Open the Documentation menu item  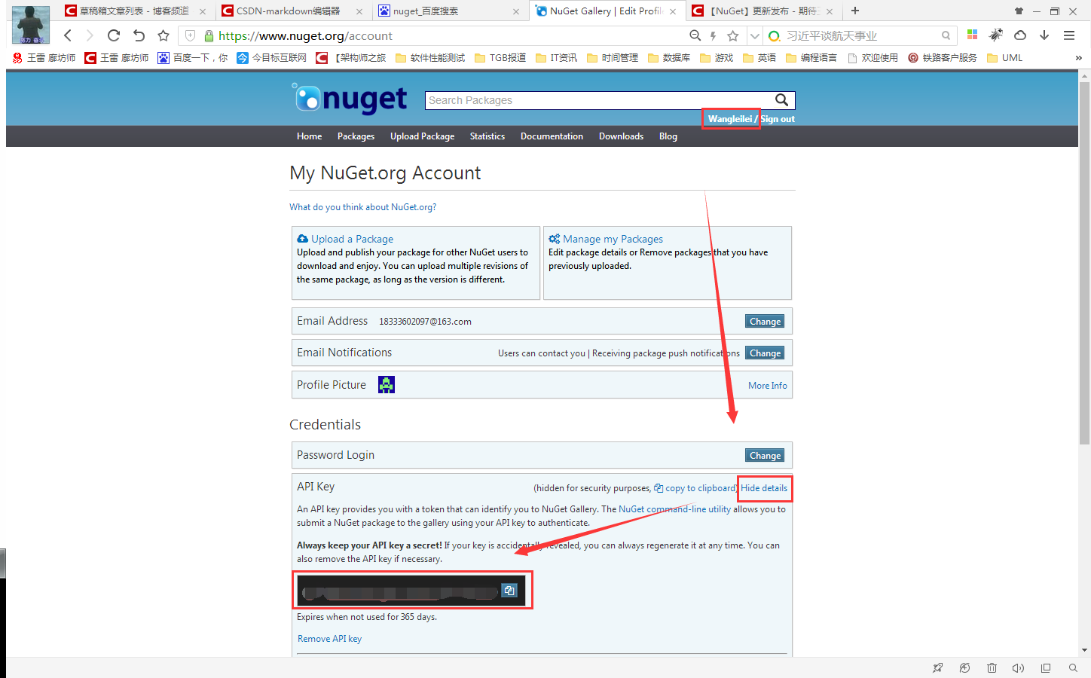point(552,136)
